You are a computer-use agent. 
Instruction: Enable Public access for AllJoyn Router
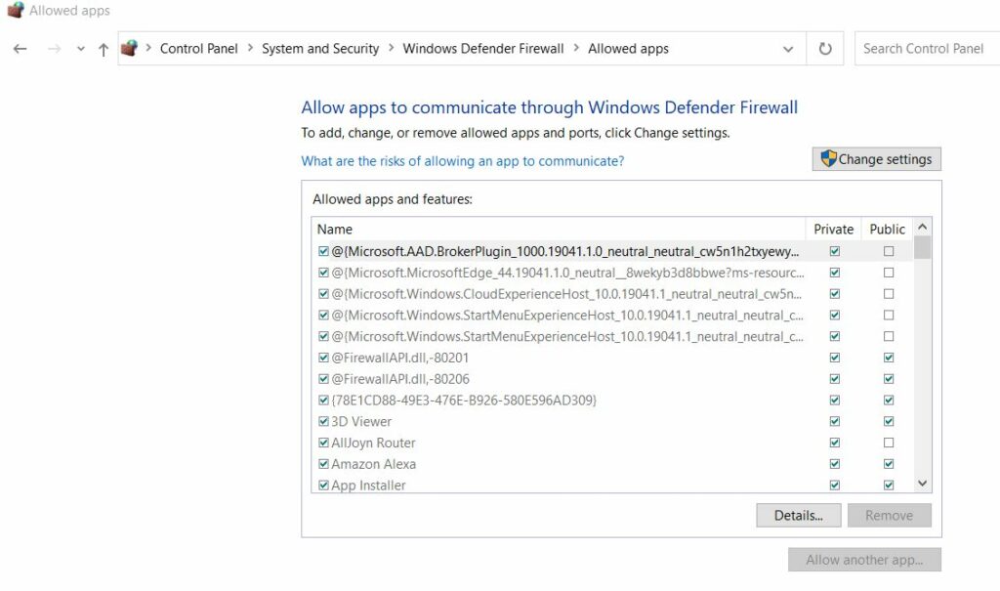pos(888,443)
